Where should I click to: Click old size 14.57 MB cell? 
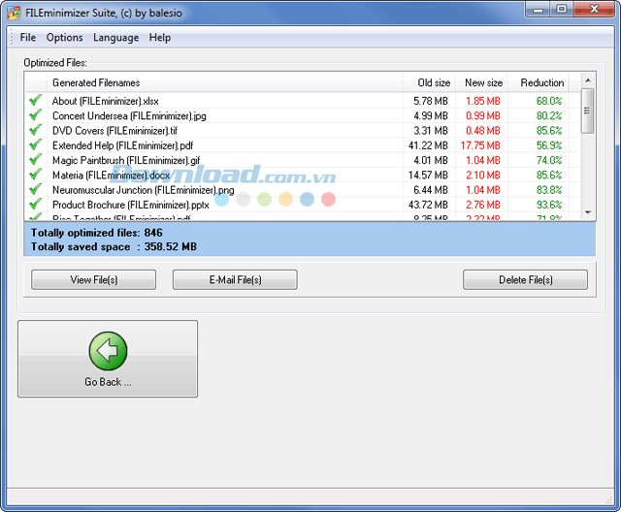click(x=428, y=175)
